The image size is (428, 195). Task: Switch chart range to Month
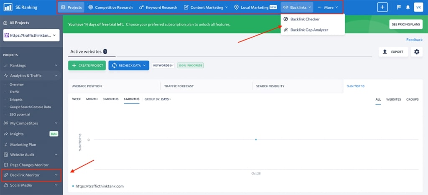pos(92,99)
